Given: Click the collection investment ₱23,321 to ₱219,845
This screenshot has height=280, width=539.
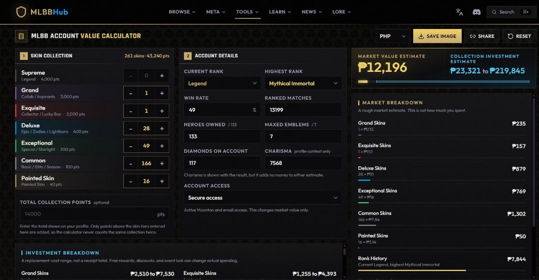Looking at the screenshot, I should (488, 71).
